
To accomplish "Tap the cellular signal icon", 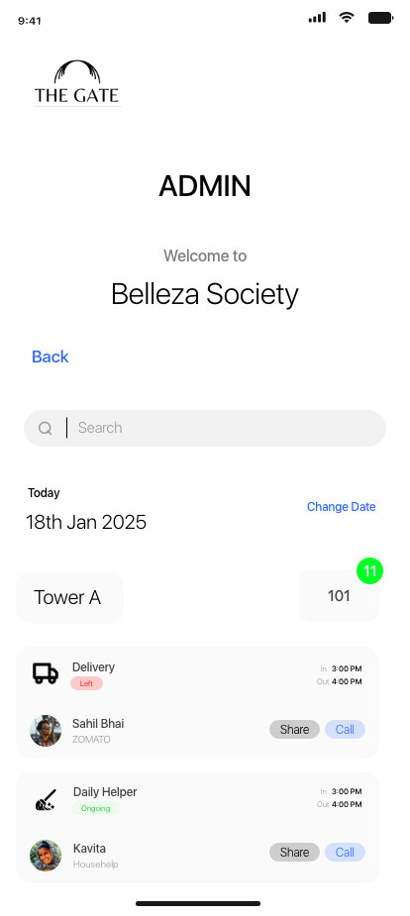I will click(x=317, y=18).
